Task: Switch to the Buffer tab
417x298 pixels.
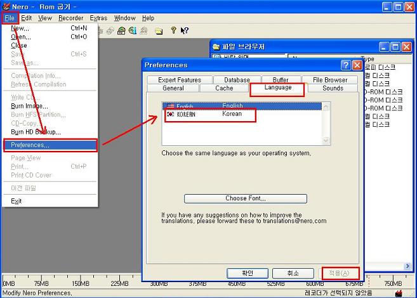Action: pyautogui.click(x=281, y=80)
